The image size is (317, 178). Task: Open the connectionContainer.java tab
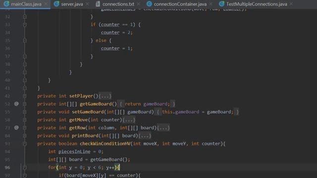(x=180, y=4)
